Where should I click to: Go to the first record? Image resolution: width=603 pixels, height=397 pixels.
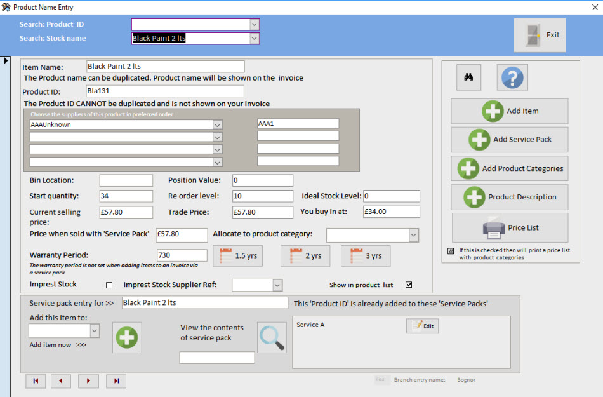tap(36, 380)
